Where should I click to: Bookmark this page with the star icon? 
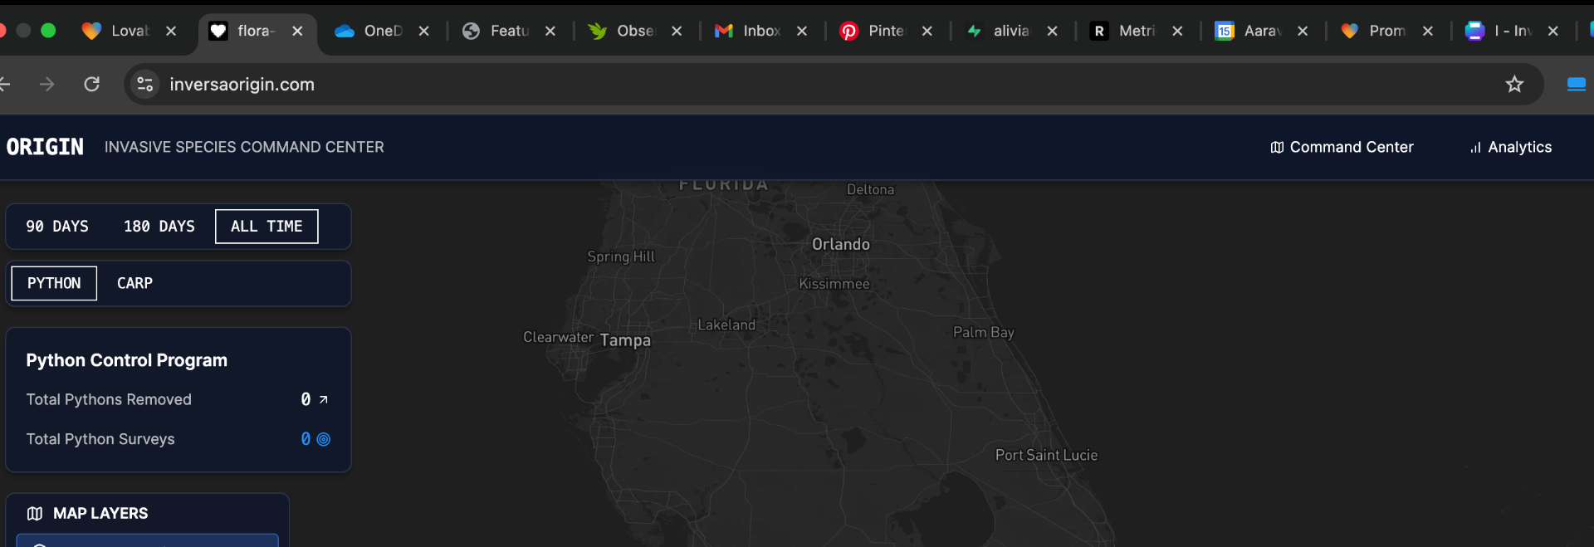click(x=1514, y=84)
